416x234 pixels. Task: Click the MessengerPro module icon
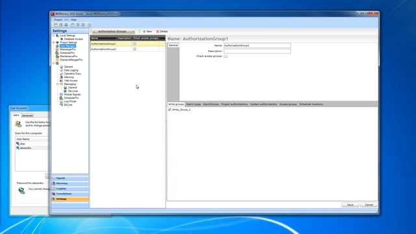click(x=57, y=49)
